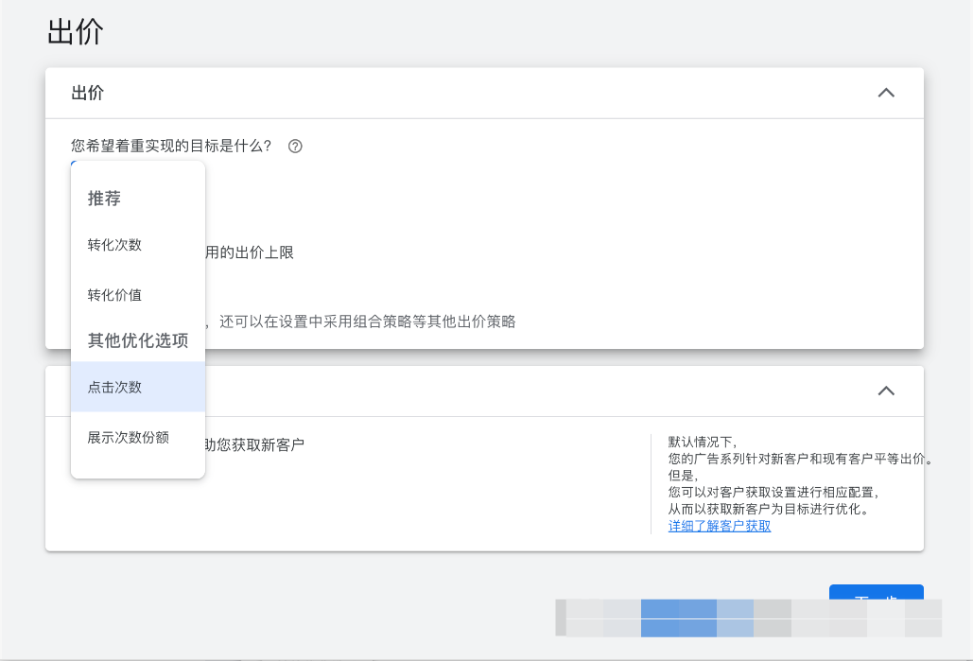The image size is (973, 661).
Task: Choose 点击次数 option in the dropdown
Action: tap(138, 387)
